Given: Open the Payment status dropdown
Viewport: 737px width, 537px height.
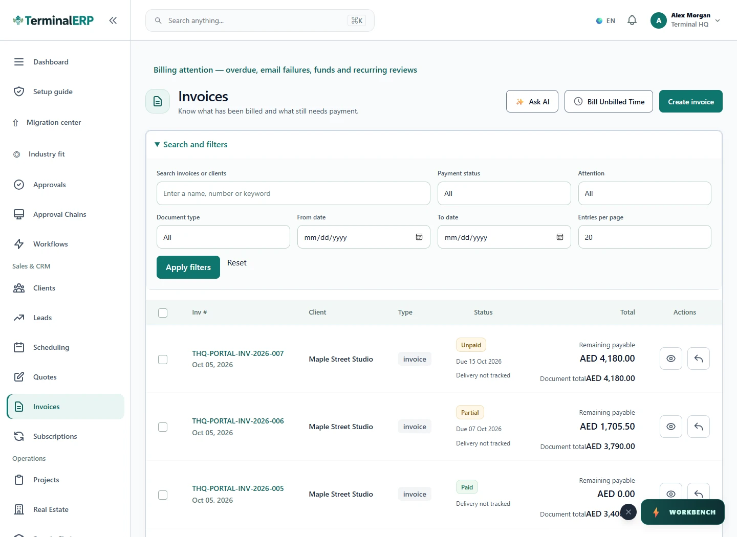Looking at the screenshot, I should [504, 193].
